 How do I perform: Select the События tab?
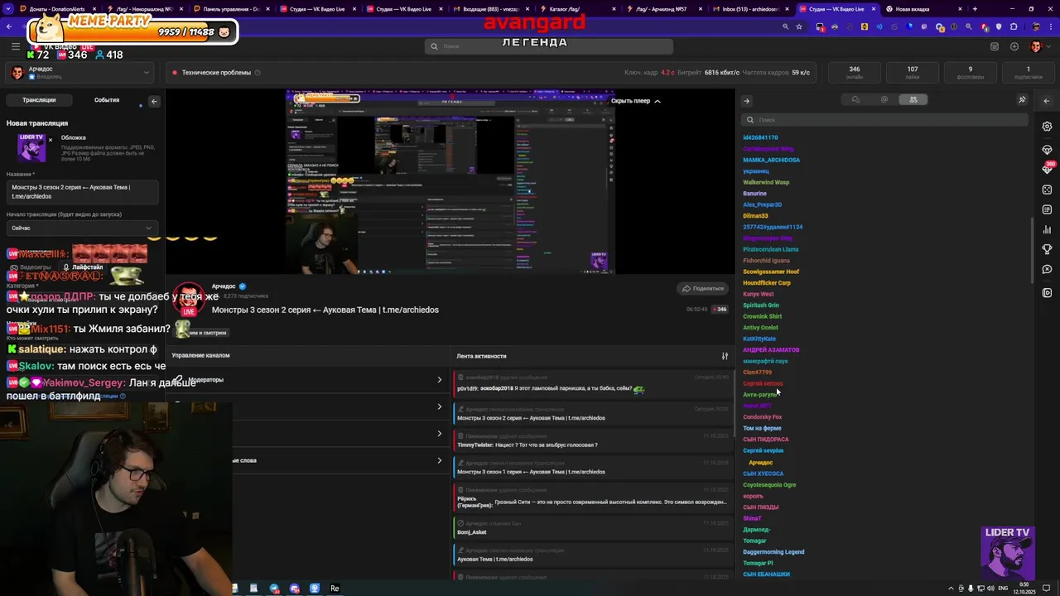point(107,100)
